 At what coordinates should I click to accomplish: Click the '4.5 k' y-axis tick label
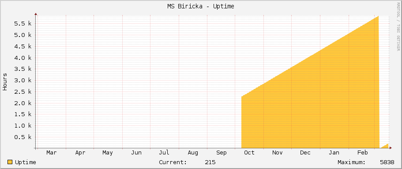coord(23,46)
